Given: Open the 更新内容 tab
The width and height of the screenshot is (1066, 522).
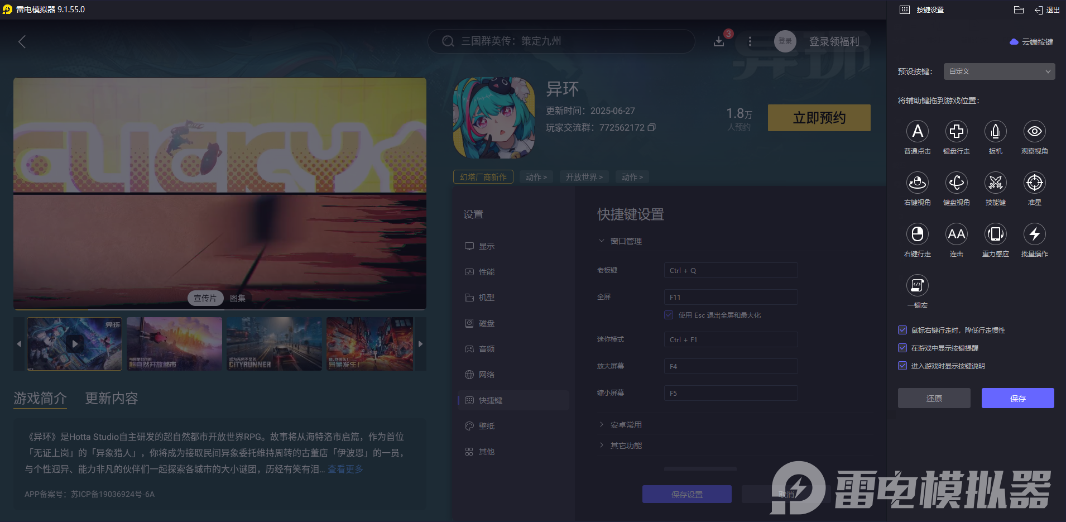Looking at the screenshot, I should click(x=111, y=399).
